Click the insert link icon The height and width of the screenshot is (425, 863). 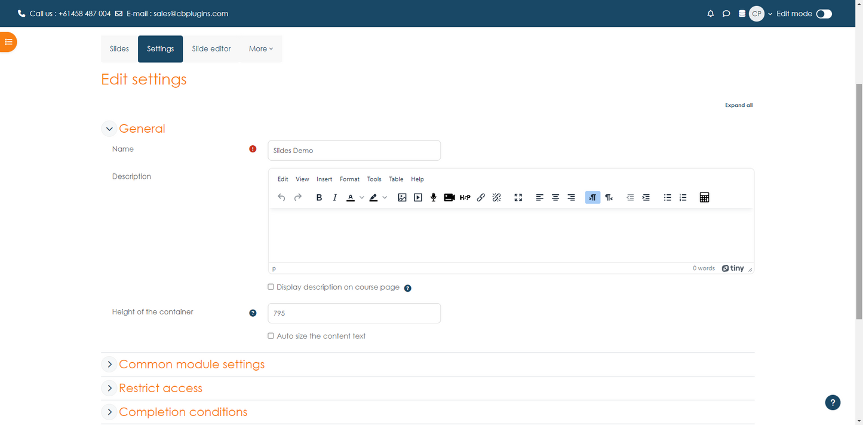[481, 198]
